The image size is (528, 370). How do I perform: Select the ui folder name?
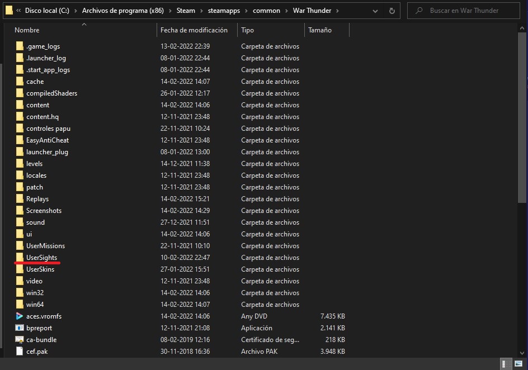[x=29, y=234]
